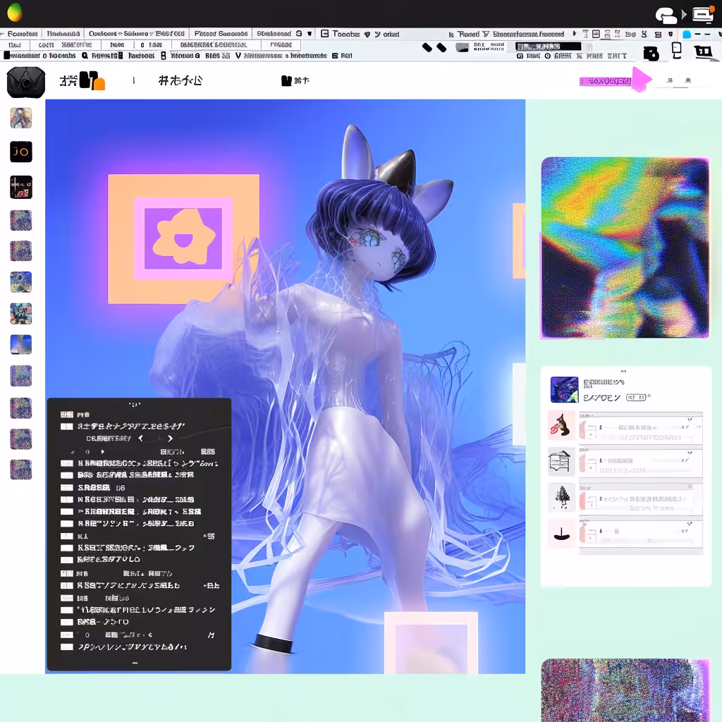Click the large monitor icon beside the phone outline
The height and width of the screenshot is (722, 722).
click(704, 52)
